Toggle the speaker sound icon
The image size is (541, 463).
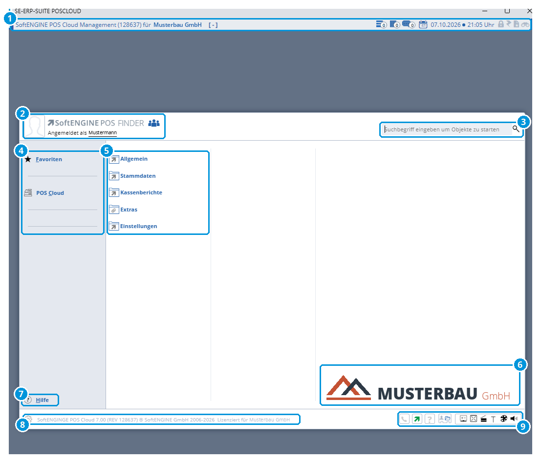[x=514, y=419]
